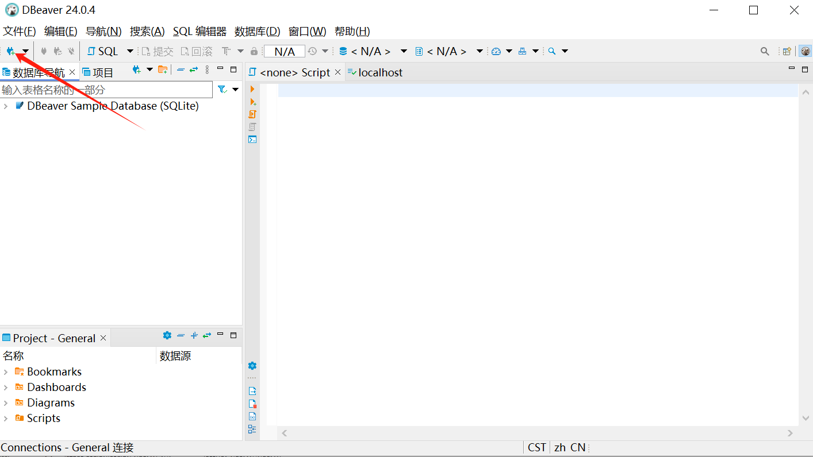
Task: Open the active schema < N/A > selector
Action: (449, 51)
